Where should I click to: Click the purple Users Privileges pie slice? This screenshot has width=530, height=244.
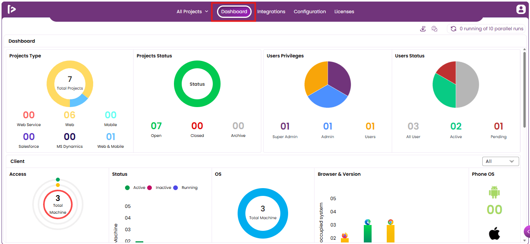[339, 78]
